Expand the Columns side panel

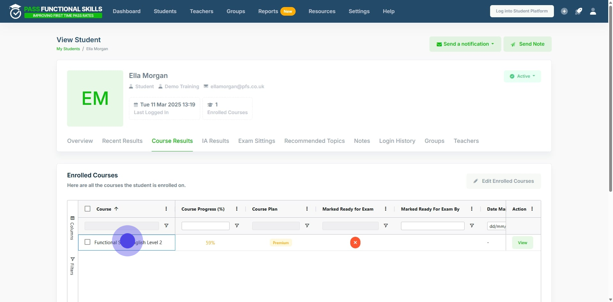click(72, 228)
